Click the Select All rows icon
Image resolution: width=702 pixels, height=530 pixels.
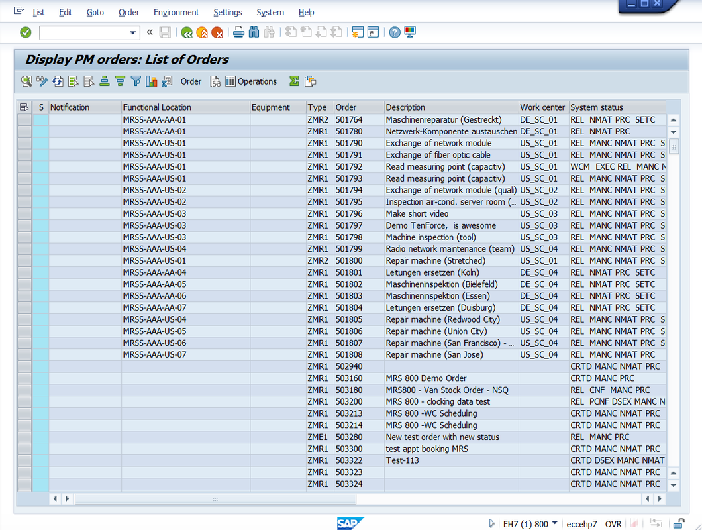73,81
